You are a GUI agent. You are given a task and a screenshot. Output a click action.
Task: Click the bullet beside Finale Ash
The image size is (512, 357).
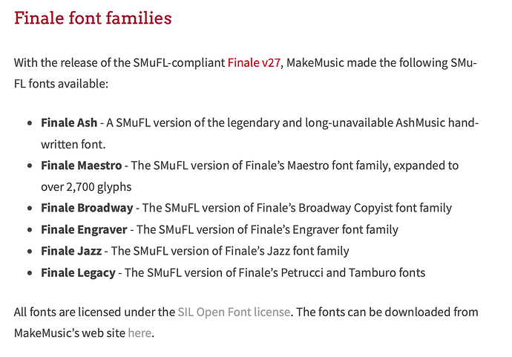(x=29, y=122)
